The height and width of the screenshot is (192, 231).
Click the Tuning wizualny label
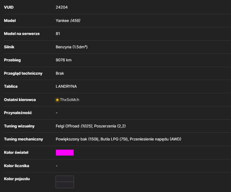19,126
